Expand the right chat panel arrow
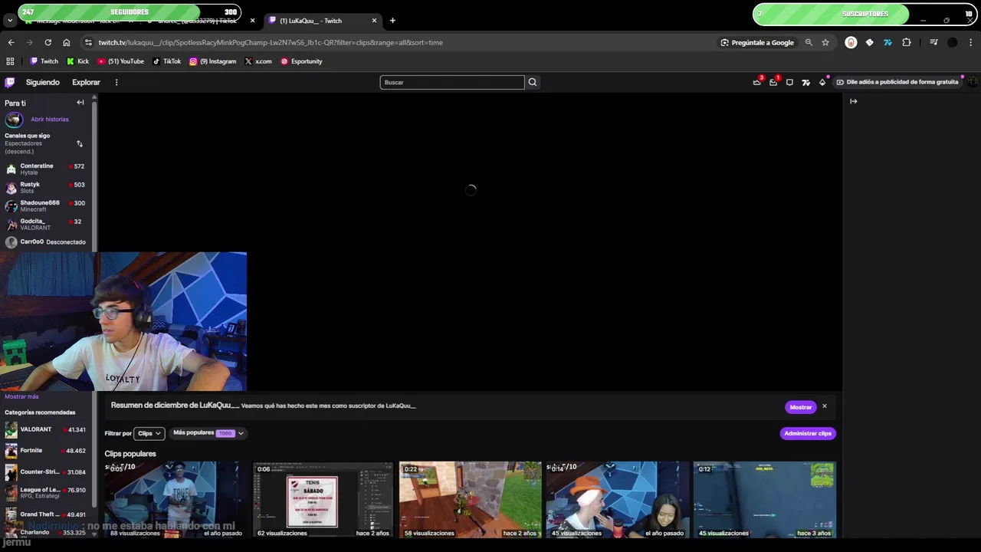This screenshot has height=552, width=981. coord(853,101)
